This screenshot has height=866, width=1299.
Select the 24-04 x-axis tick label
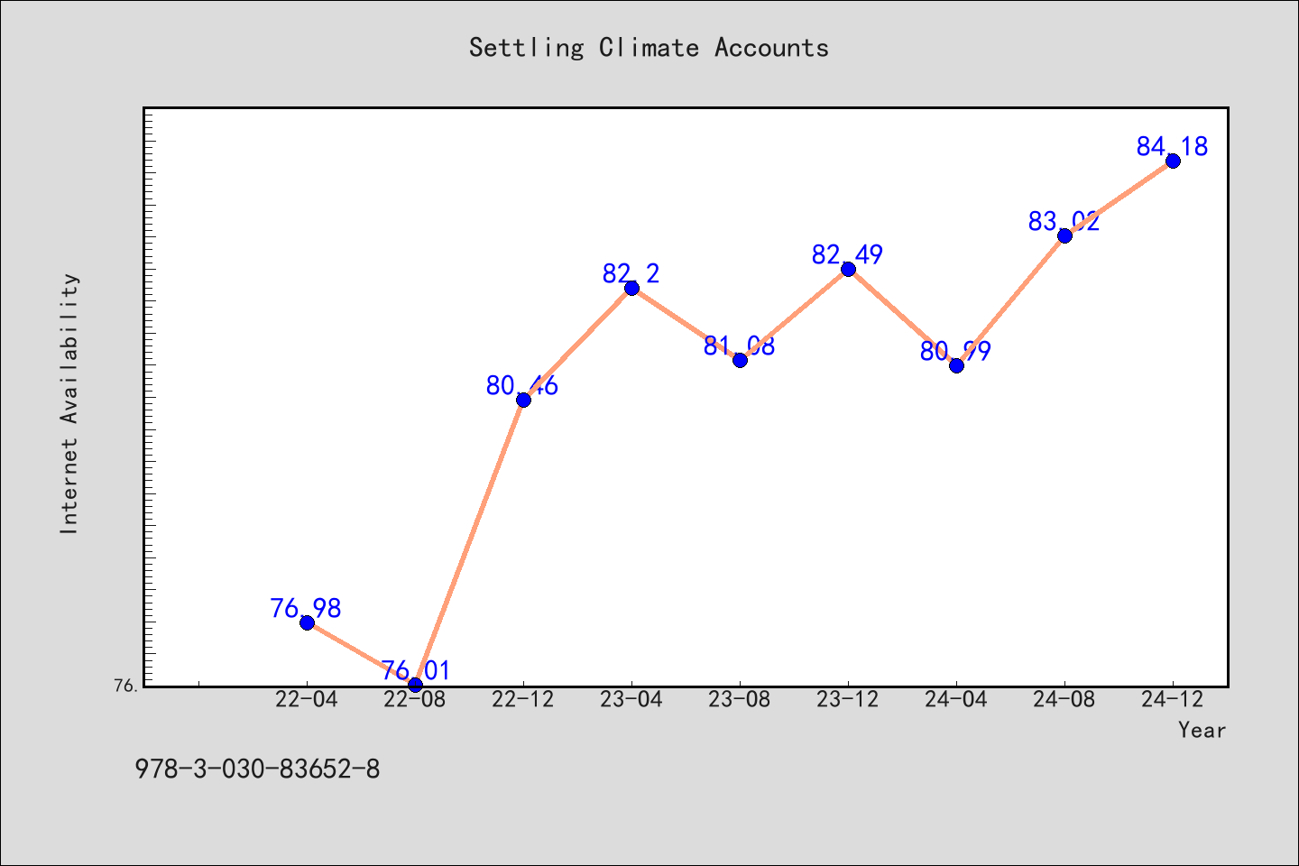(x=956, y=699)
